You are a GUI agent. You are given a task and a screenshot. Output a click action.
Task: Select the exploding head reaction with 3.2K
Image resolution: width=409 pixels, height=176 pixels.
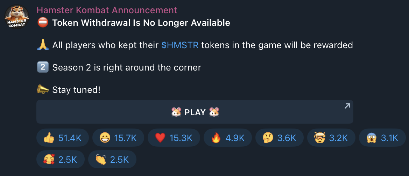(x=331, y=138)
